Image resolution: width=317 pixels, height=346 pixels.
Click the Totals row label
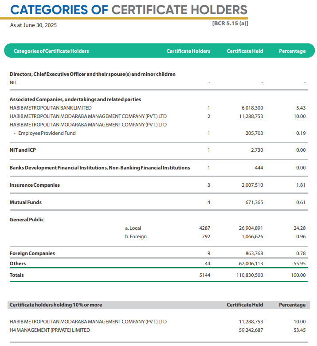point(17,275)
